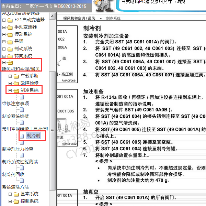Image resolution: width=206 pixels, height=206 pixels.
Task: Click diagram image RMACF0662
Action: tap(67, 118)
